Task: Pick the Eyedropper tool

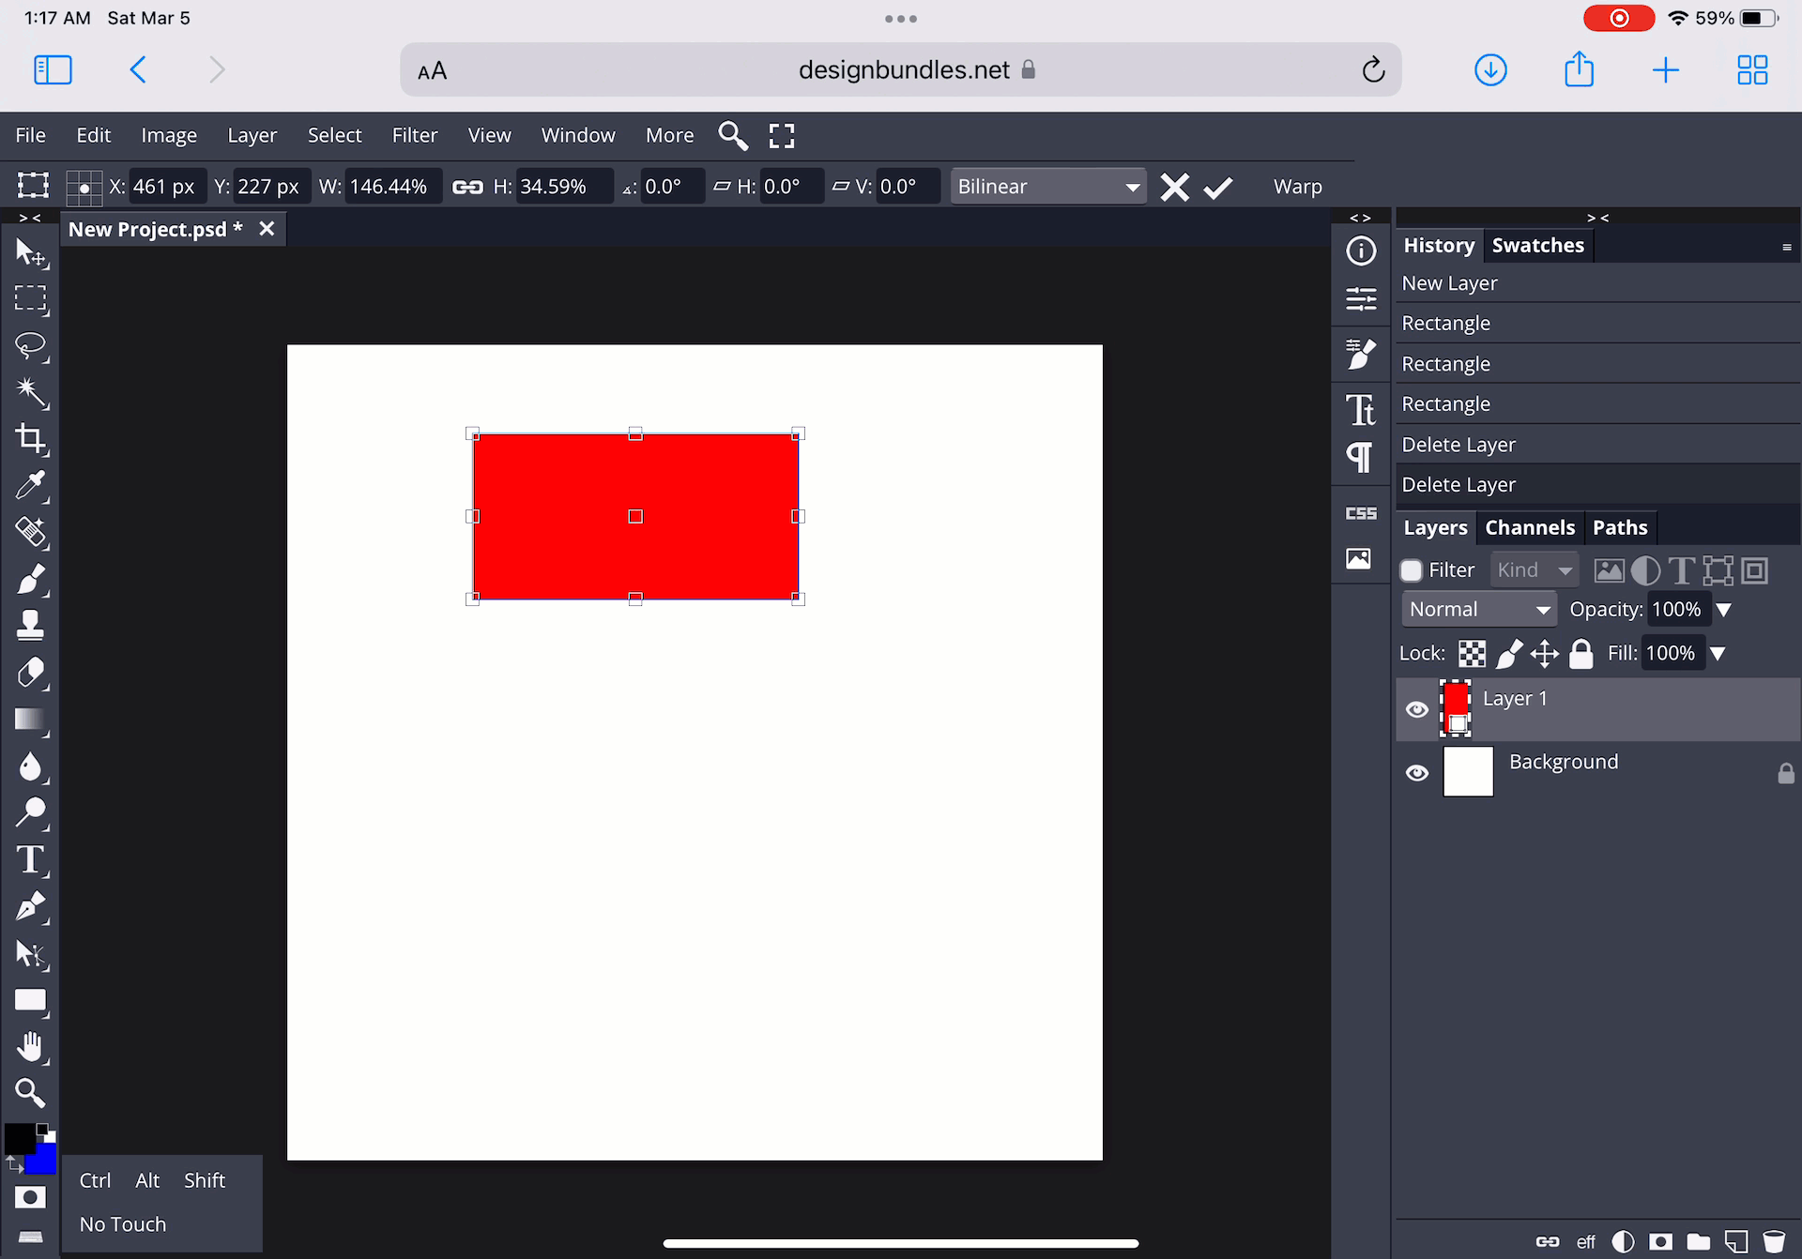Action: tap(30, 485)
